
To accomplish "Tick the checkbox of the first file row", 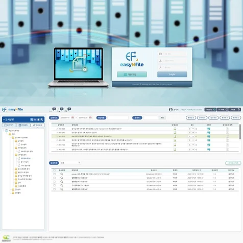I will (x=55, y=174).
